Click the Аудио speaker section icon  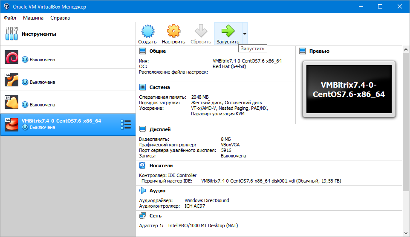143,191
